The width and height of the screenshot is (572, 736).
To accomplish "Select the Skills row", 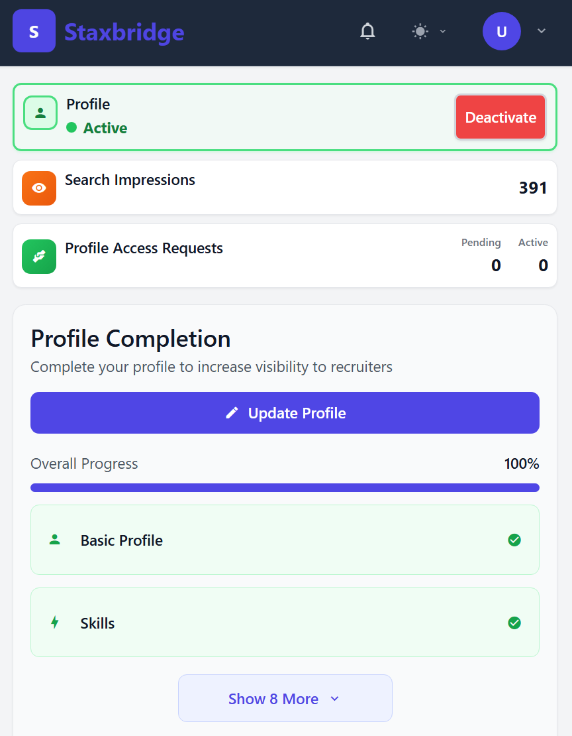I will 285,623.
